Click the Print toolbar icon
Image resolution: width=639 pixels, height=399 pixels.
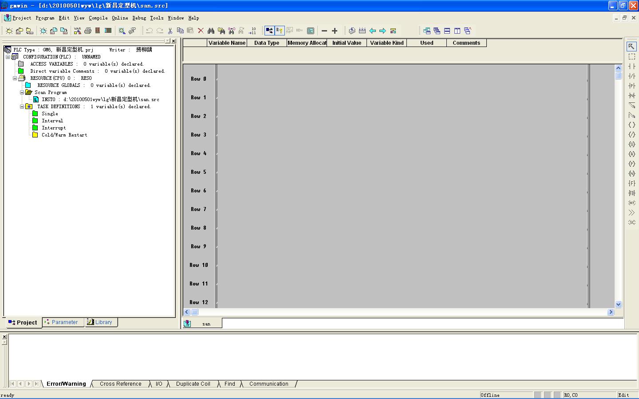pyautogui.click(x=88, y=31)
